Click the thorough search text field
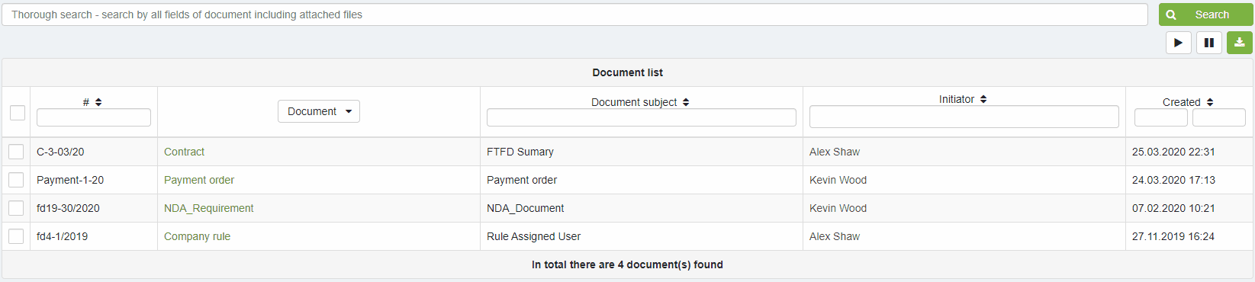This screenshot has width=1255, height=282. [574, 14]
